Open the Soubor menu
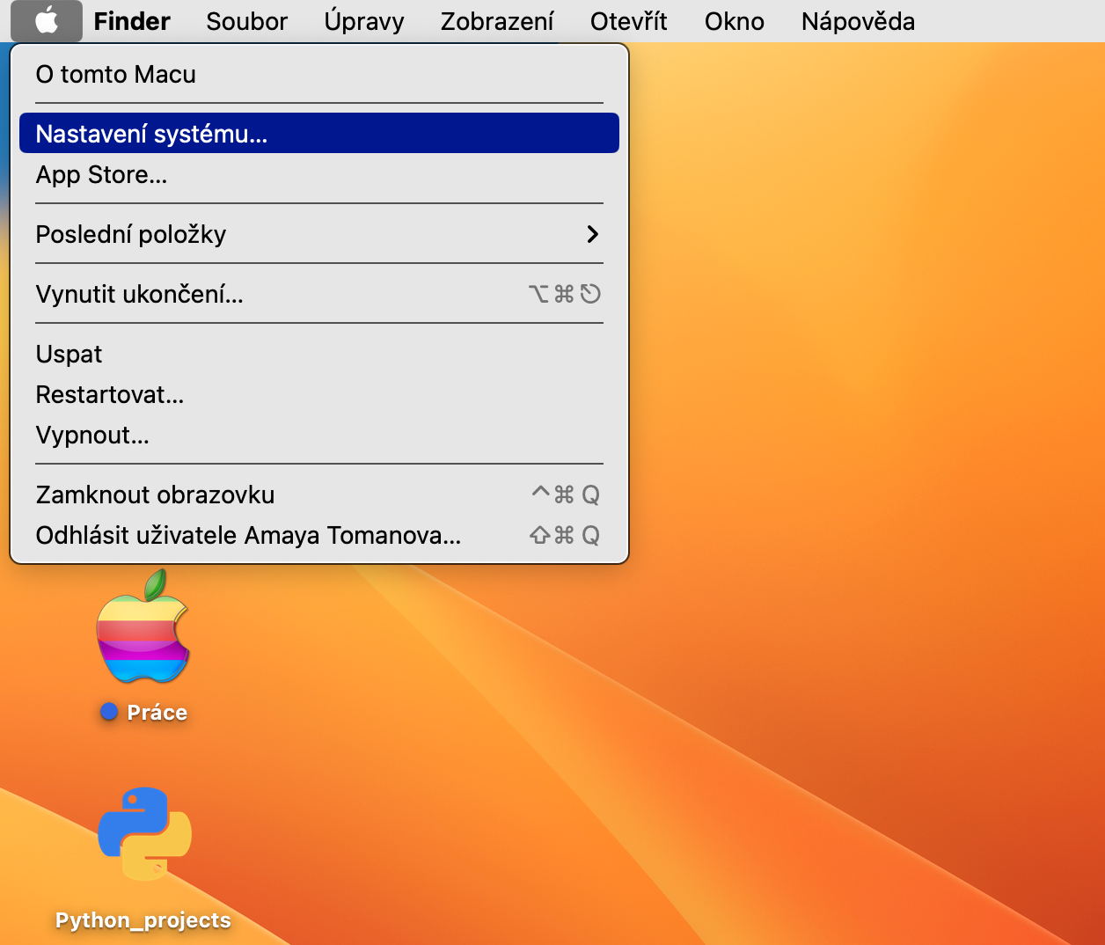 pos(247,20)
